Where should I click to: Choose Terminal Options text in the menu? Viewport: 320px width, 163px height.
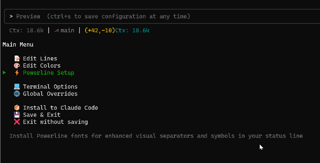coord(50,87)
